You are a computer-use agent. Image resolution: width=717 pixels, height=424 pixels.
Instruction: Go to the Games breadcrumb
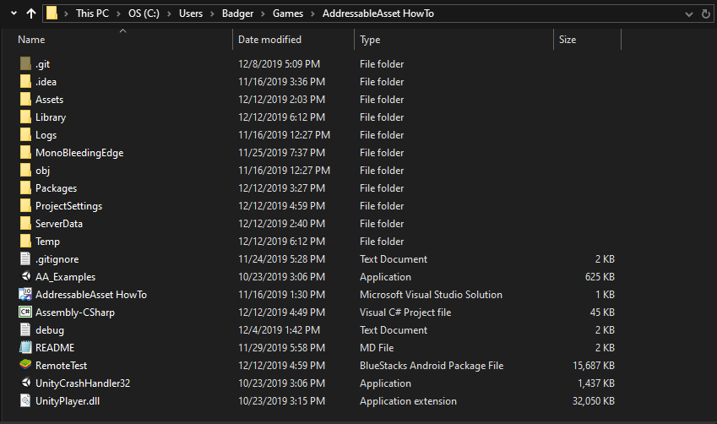tap(288, 14)
